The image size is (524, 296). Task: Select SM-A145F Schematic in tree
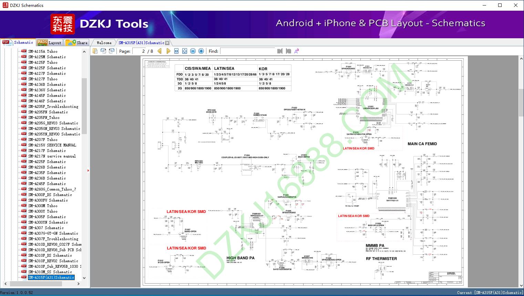[x=47, y=95]
